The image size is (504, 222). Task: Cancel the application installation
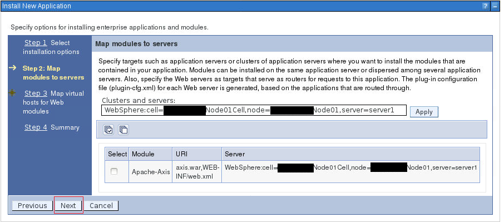coord(101,206)
